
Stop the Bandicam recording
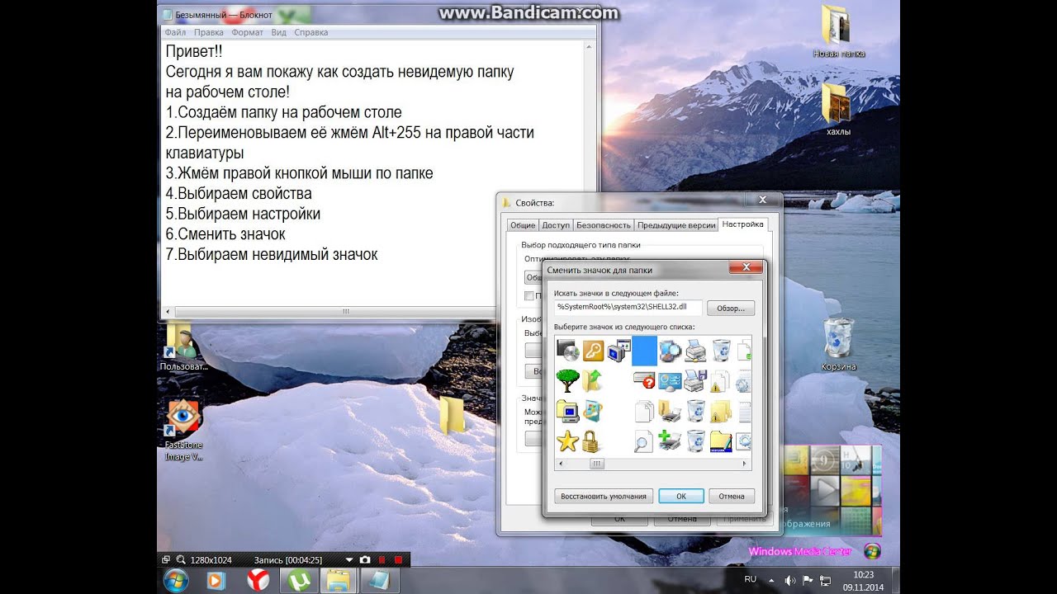[x=398, y=559]
